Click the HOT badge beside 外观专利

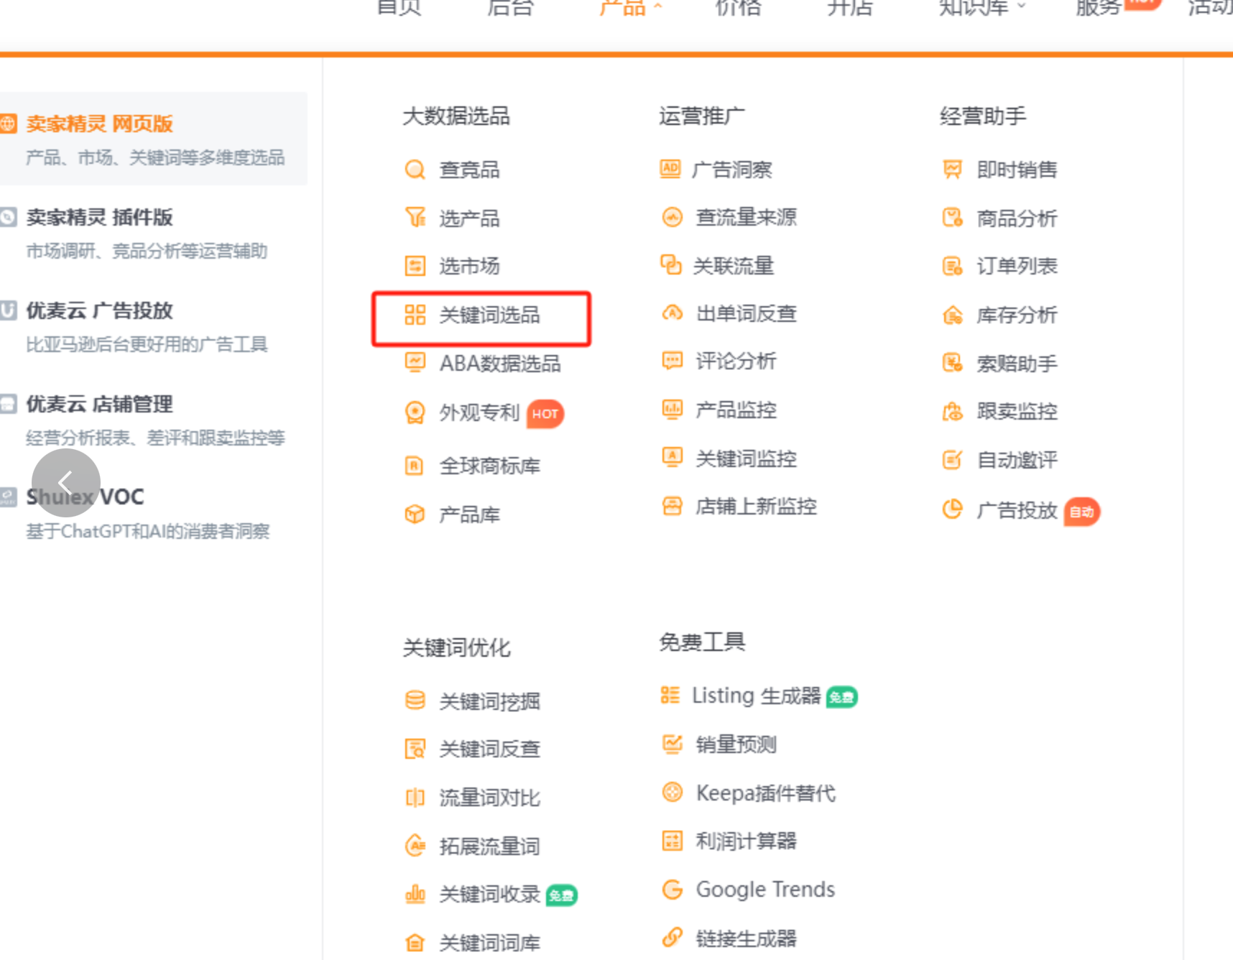[x=545, y=414]
